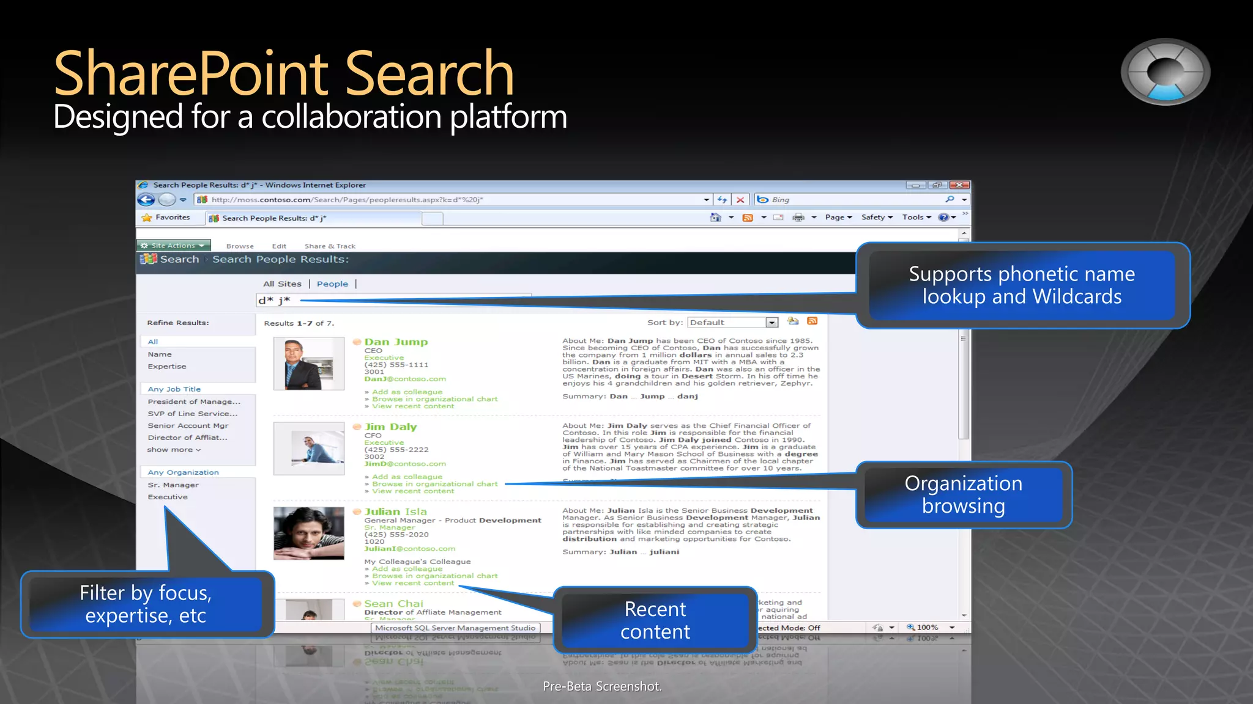Open Dan Jump's profile link
1253x704 pixels.
(x=396, y=342)
